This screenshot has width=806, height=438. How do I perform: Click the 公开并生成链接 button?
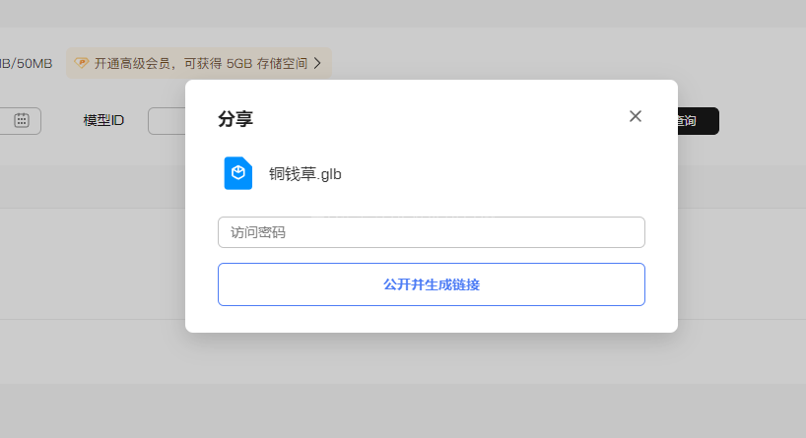[x=431, y=284]
